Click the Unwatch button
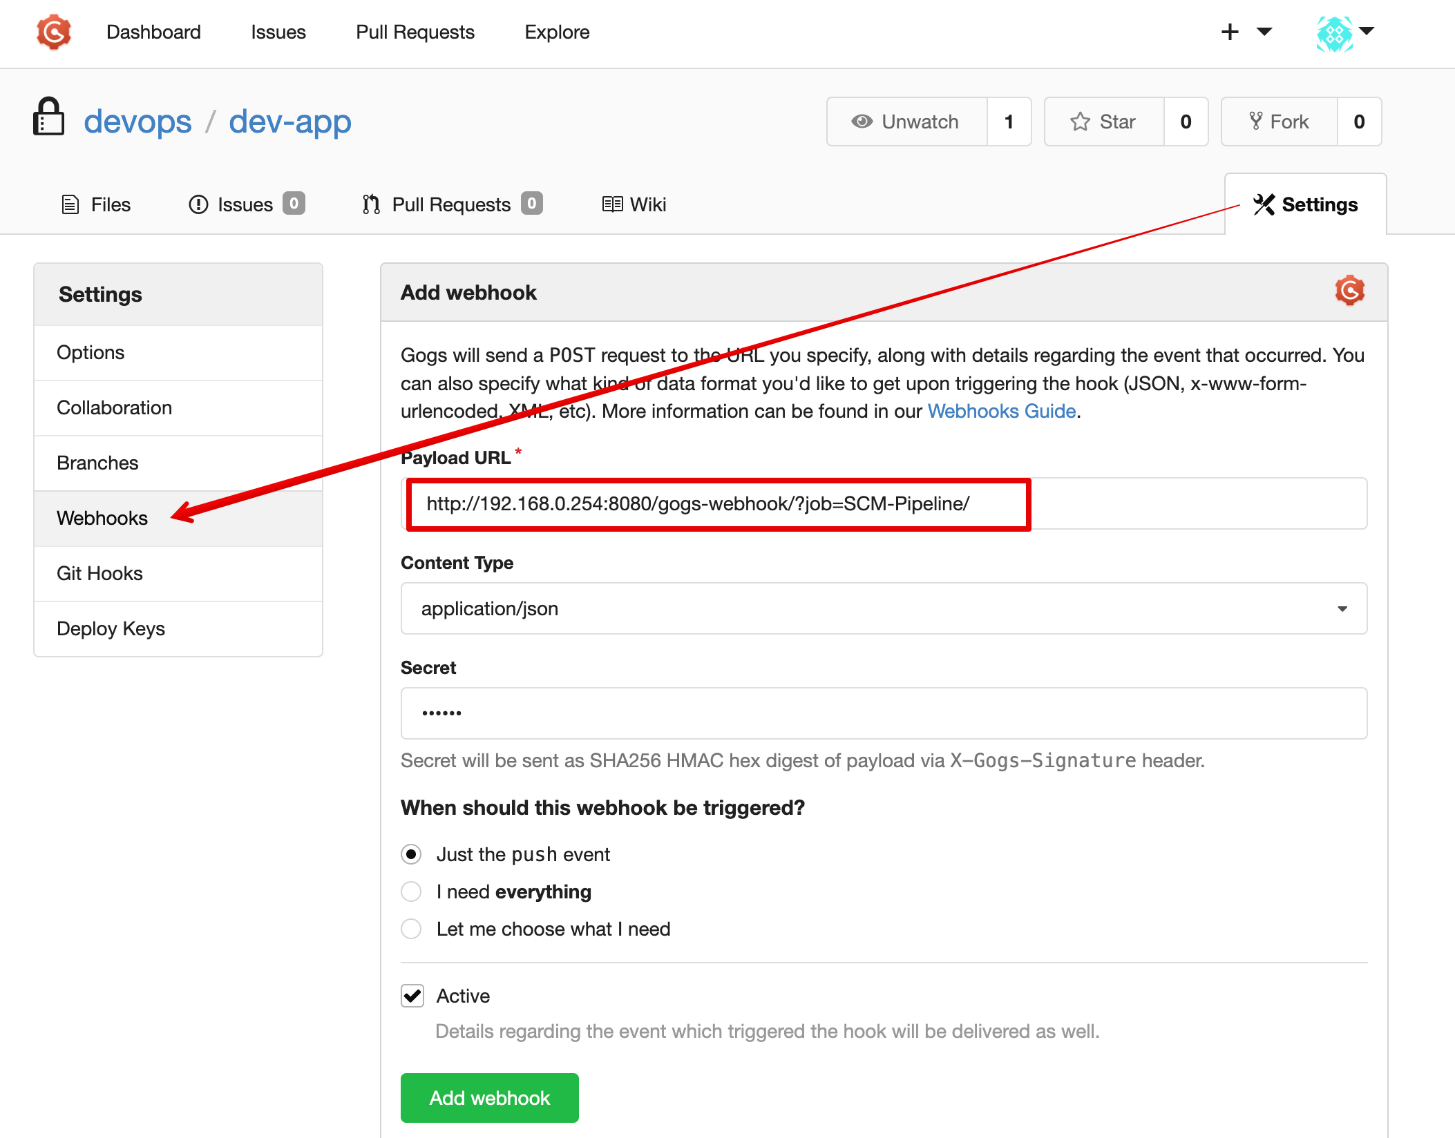The height and width of the screenshot is (1138, 1455). [x=906, y=122]
